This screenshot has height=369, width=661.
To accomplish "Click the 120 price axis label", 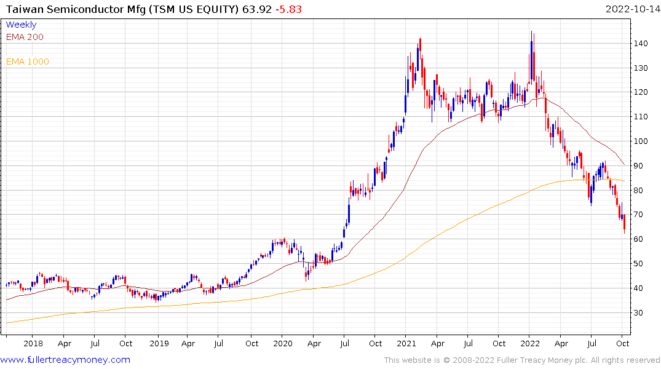I will point(641,92).
